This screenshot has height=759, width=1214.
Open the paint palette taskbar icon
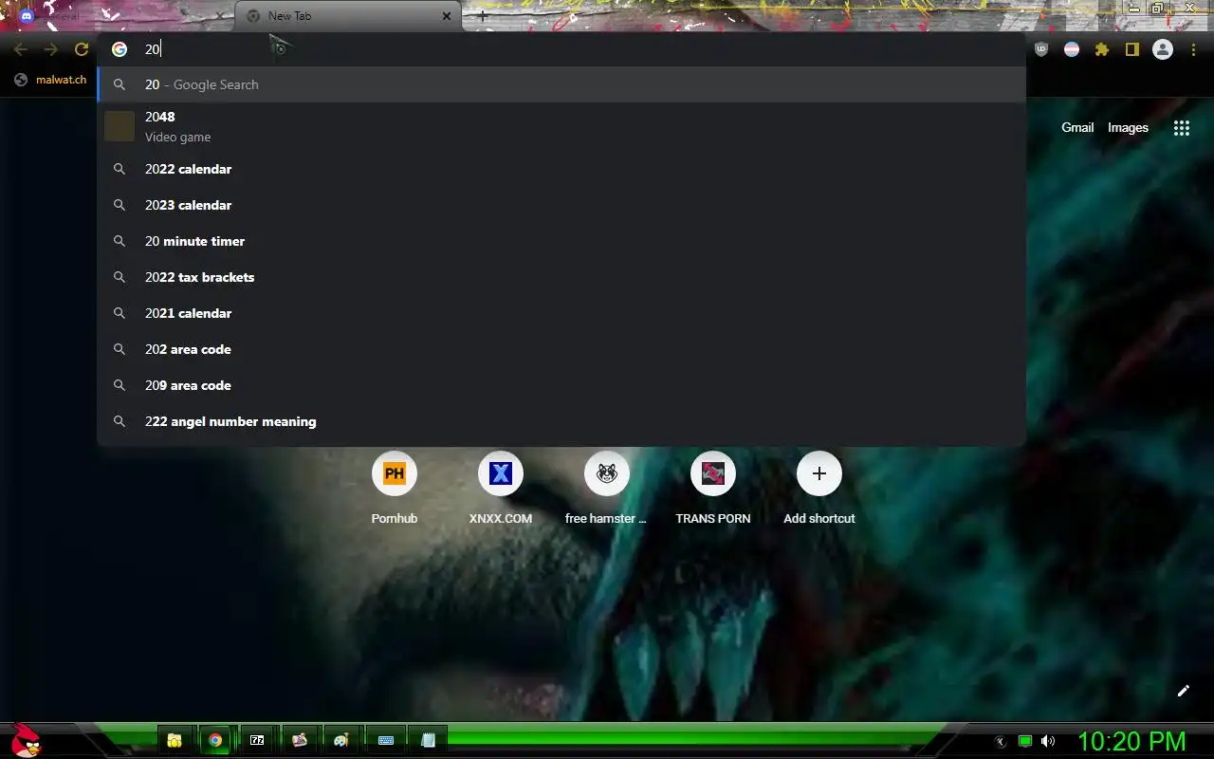point(340,740)
